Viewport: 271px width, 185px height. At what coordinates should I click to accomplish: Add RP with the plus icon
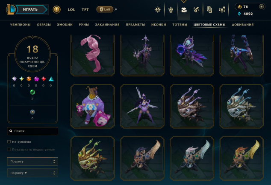[x=261, y=6]
